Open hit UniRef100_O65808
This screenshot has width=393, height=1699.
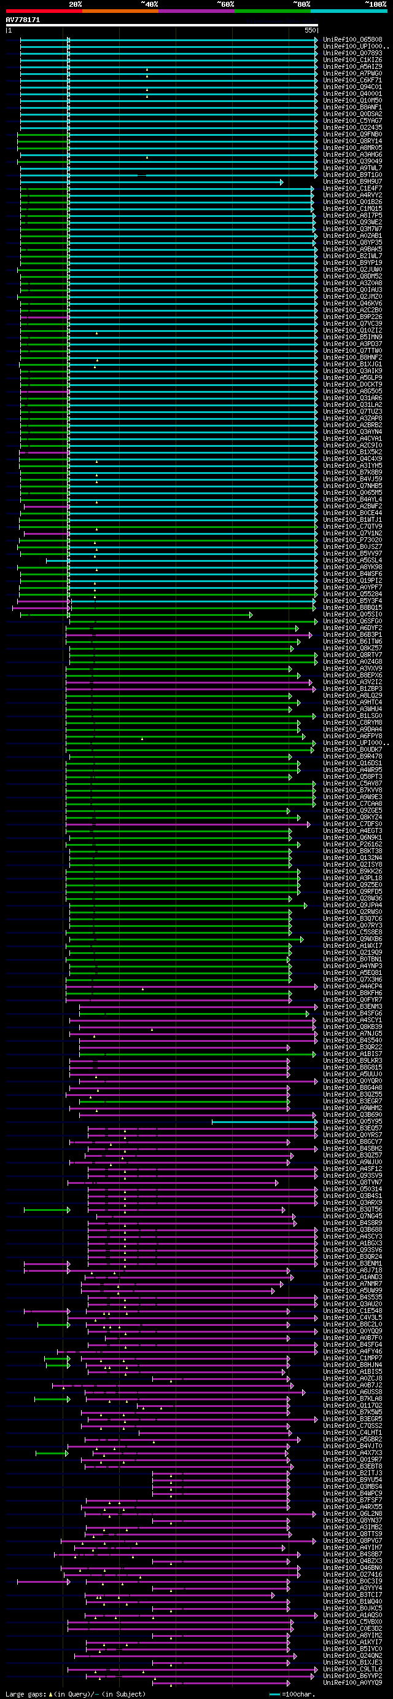352,39
